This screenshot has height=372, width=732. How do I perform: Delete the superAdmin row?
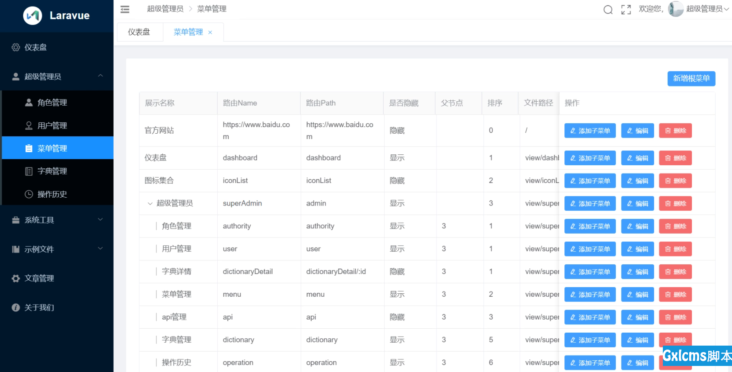tap(675, 203)
